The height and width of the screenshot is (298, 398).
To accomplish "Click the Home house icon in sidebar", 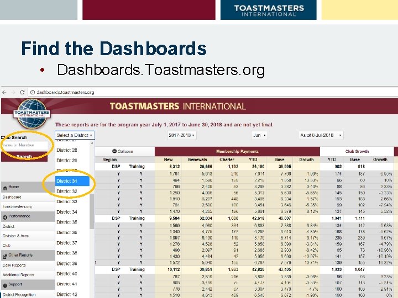I will point(5,188).
